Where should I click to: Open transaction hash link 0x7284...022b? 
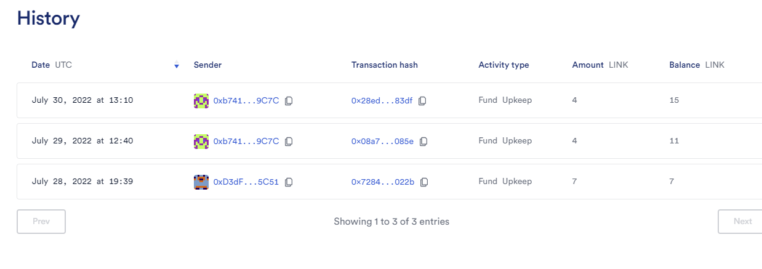pyautogui.click(x=383, y=182)
